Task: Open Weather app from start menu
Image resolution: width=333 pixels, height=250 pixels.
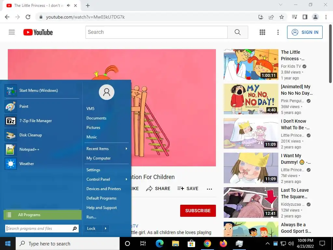Action: (x=42, y=164)
